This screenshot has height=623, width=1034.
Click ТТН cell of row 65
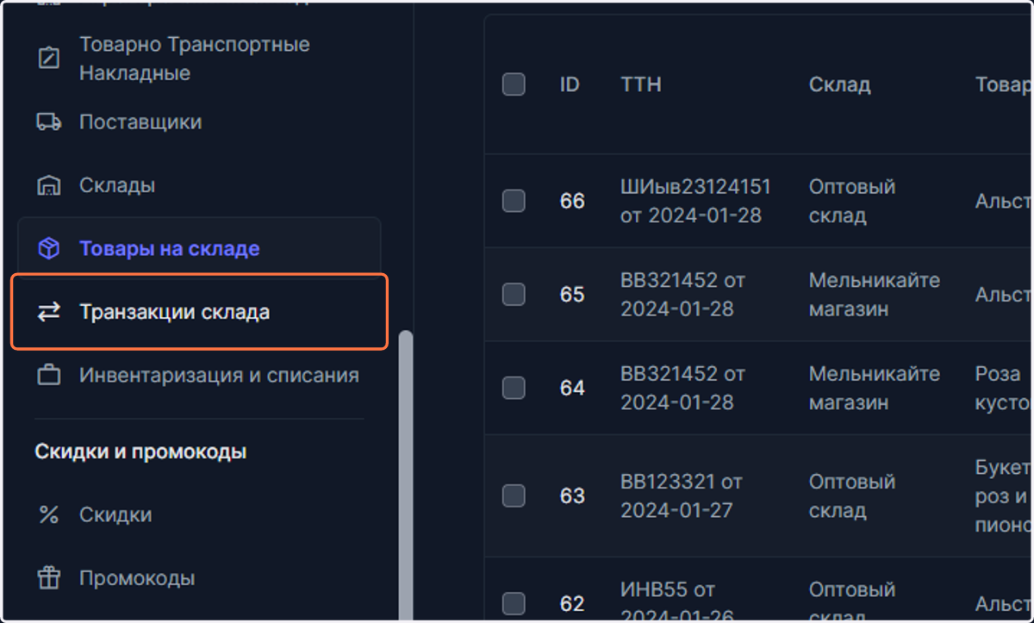click(682, 295)
